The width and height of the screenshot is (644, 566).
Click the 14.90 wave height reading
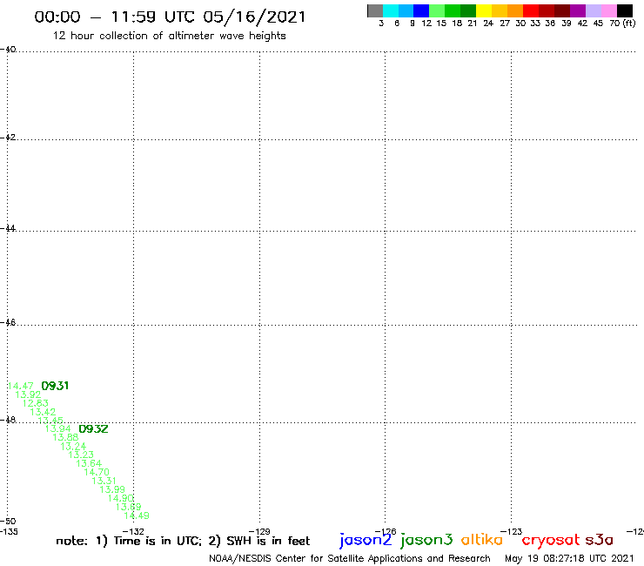(x=121, y=498)
